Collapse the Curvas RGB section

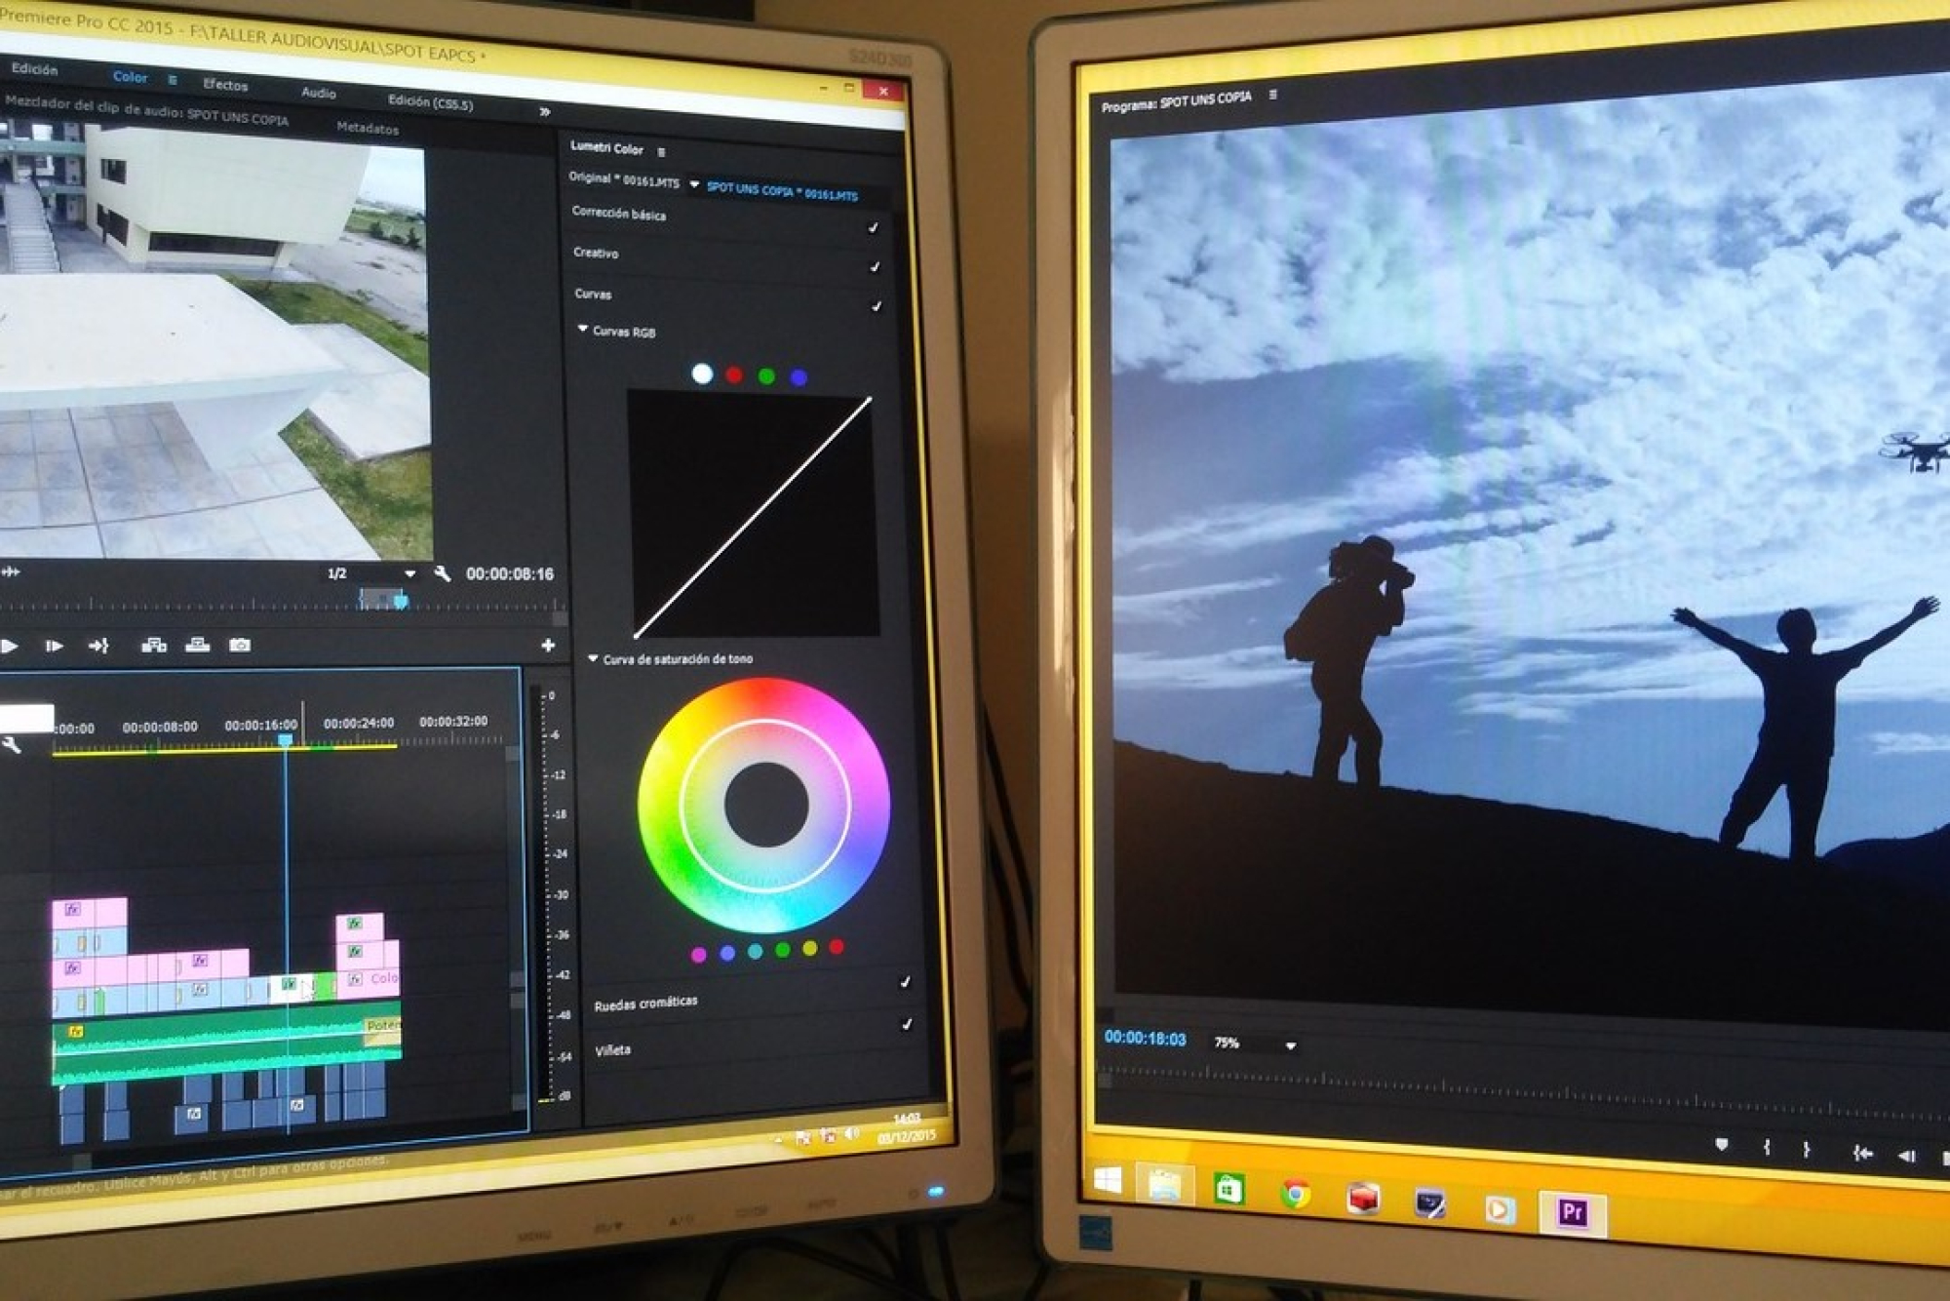pyautogui.click(x=583, y=329)
